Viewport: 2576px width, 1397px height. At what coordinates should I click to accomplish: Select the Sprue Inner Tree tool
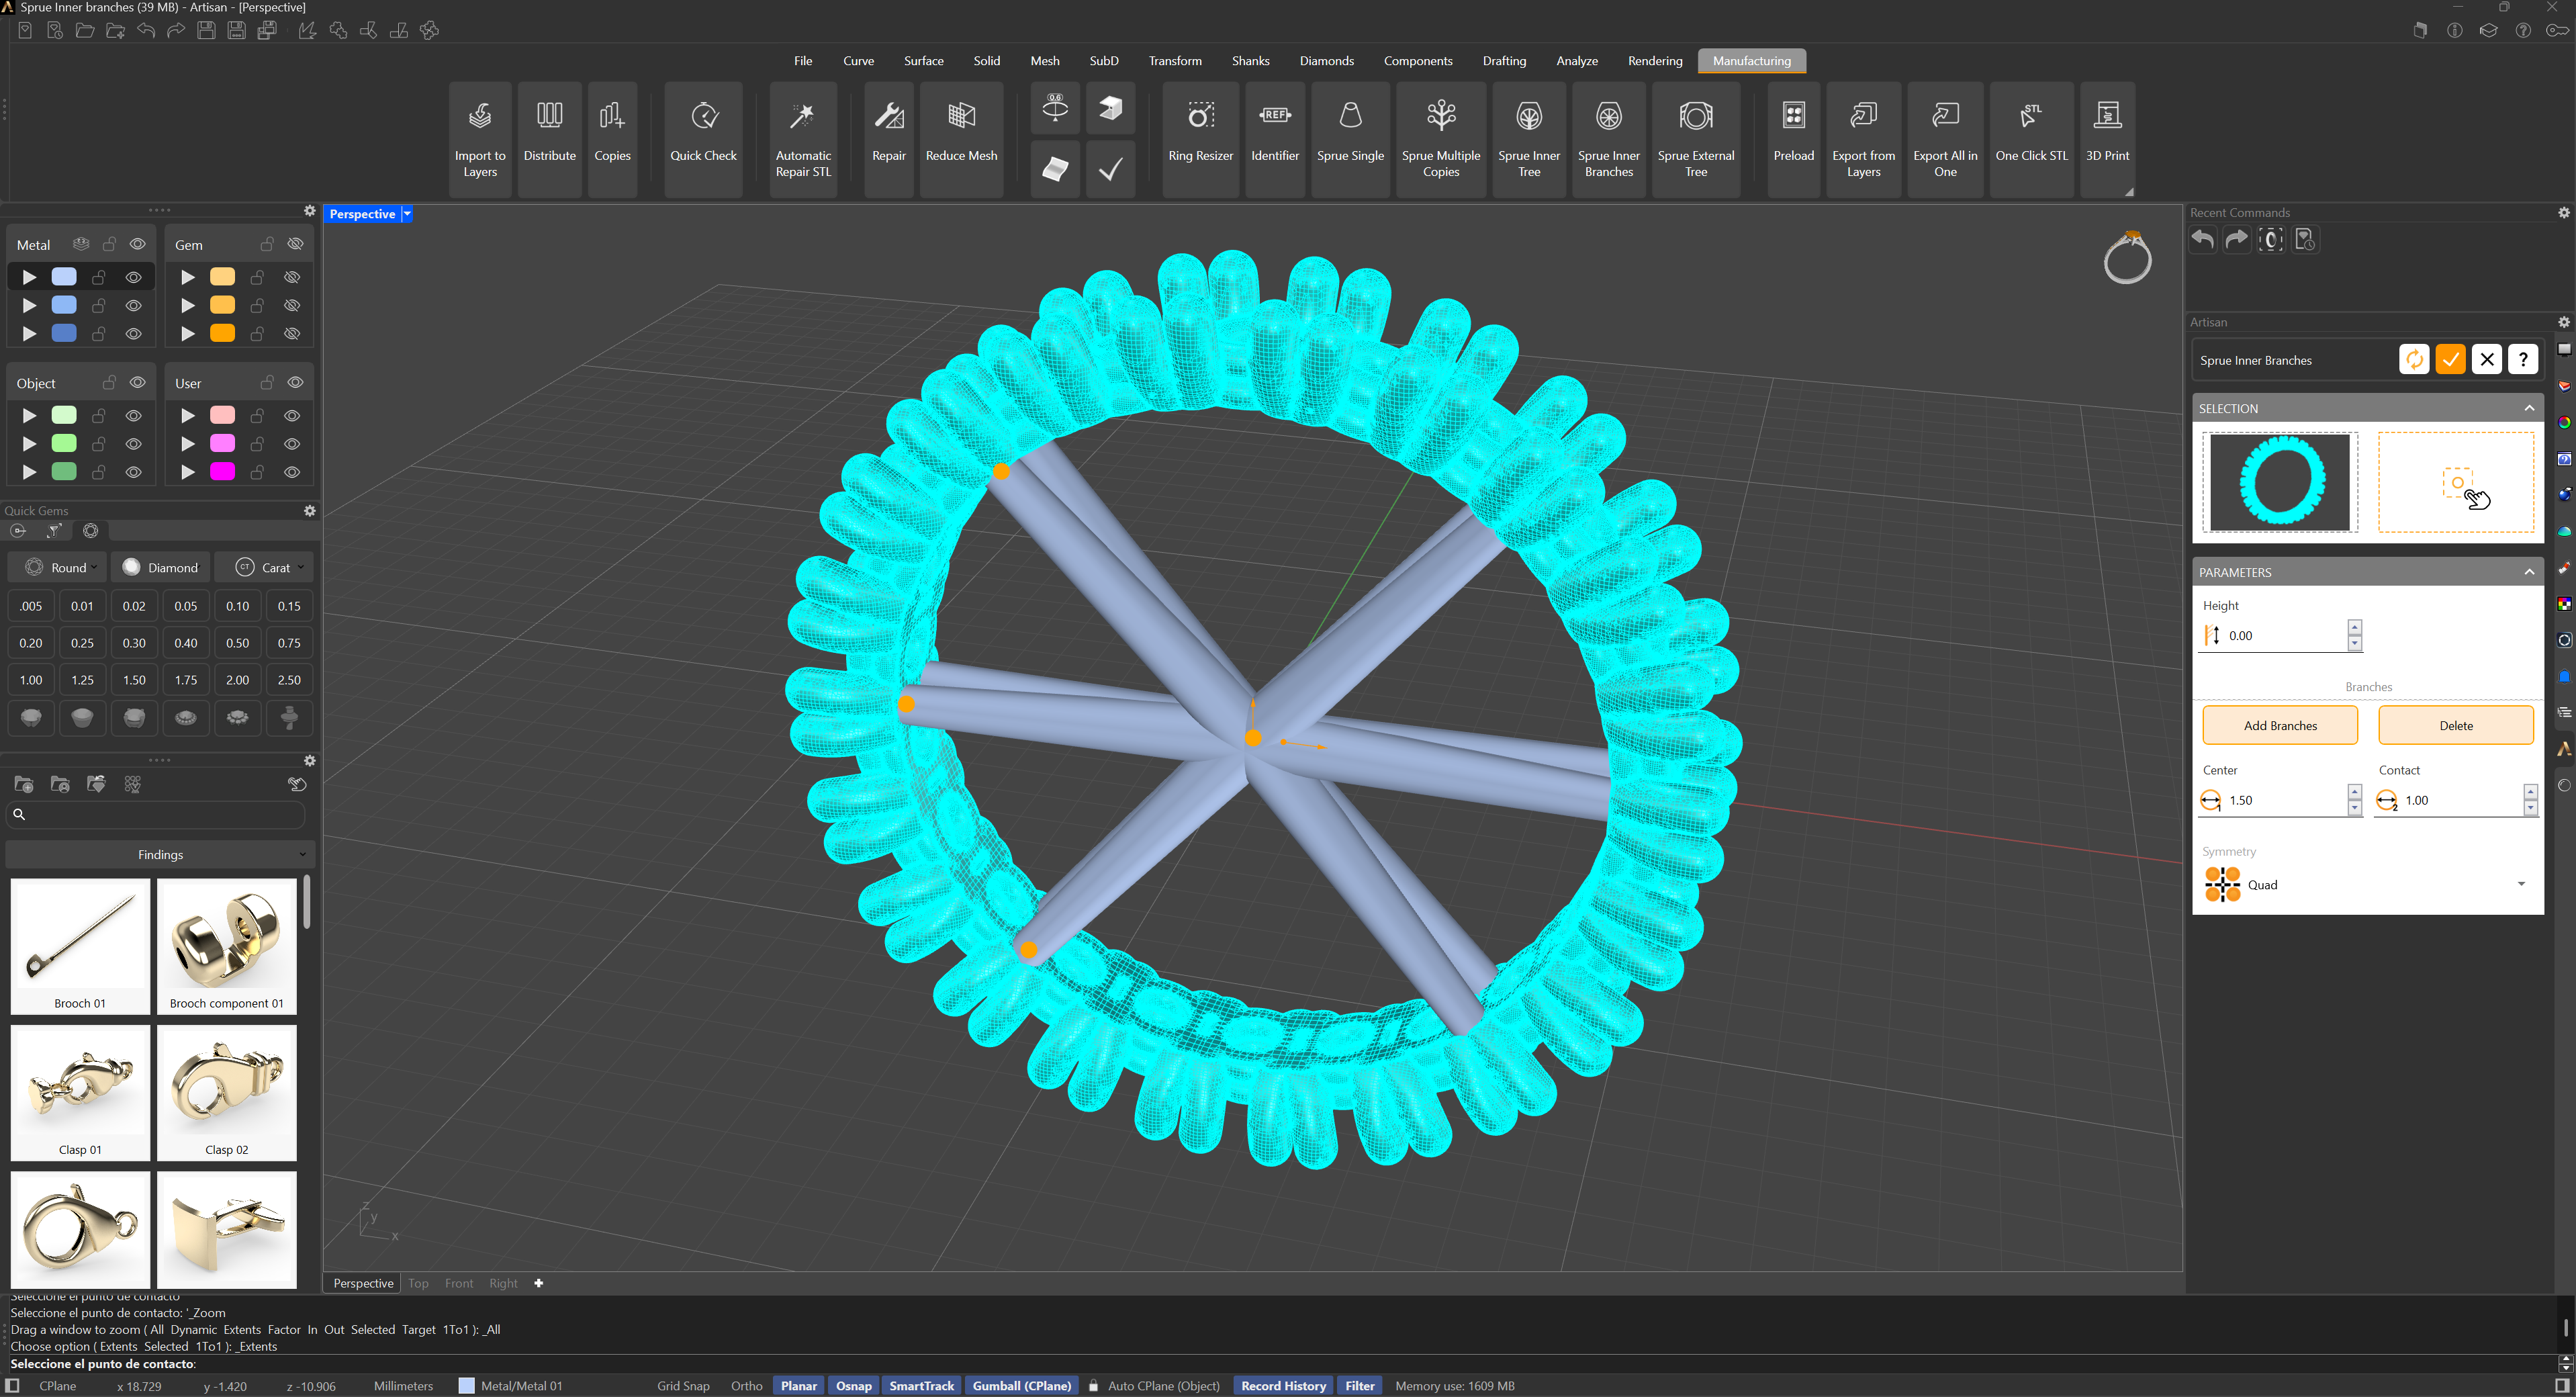[1529, 139]
